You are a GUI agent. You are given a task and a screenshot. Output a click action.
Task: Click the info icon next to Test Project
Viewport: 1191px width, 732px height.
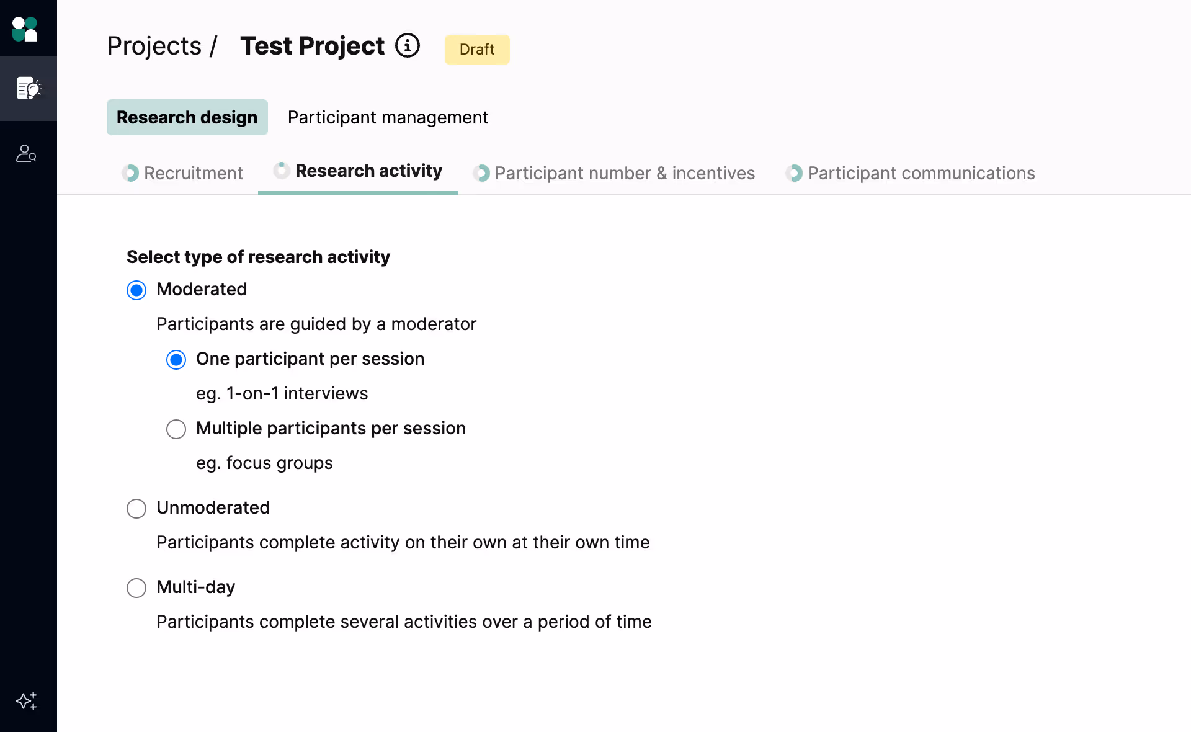pyautogui.click(x=408, y=46)
